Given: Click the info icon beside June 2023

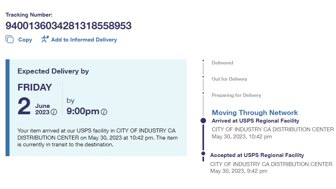Looking at the screenshot, I should coord(54,112).
